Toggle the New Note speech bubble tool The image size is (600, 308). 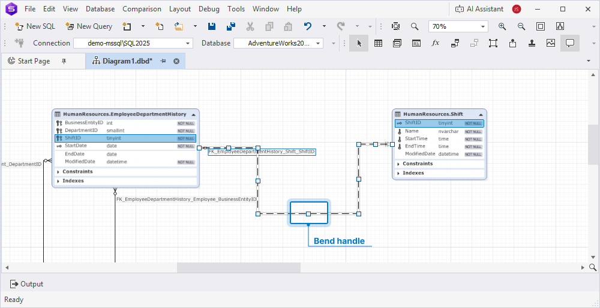click(570, 43)
